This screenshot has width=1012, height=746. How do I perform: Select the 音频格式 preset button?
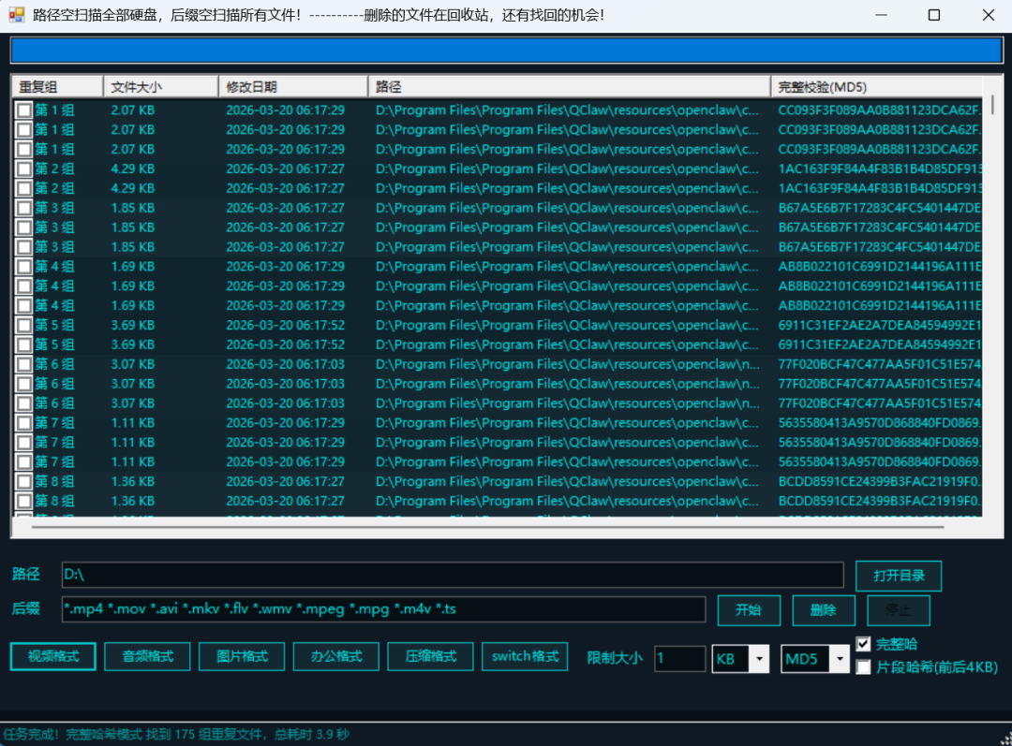pyautogui.click(x=147, y=656)
